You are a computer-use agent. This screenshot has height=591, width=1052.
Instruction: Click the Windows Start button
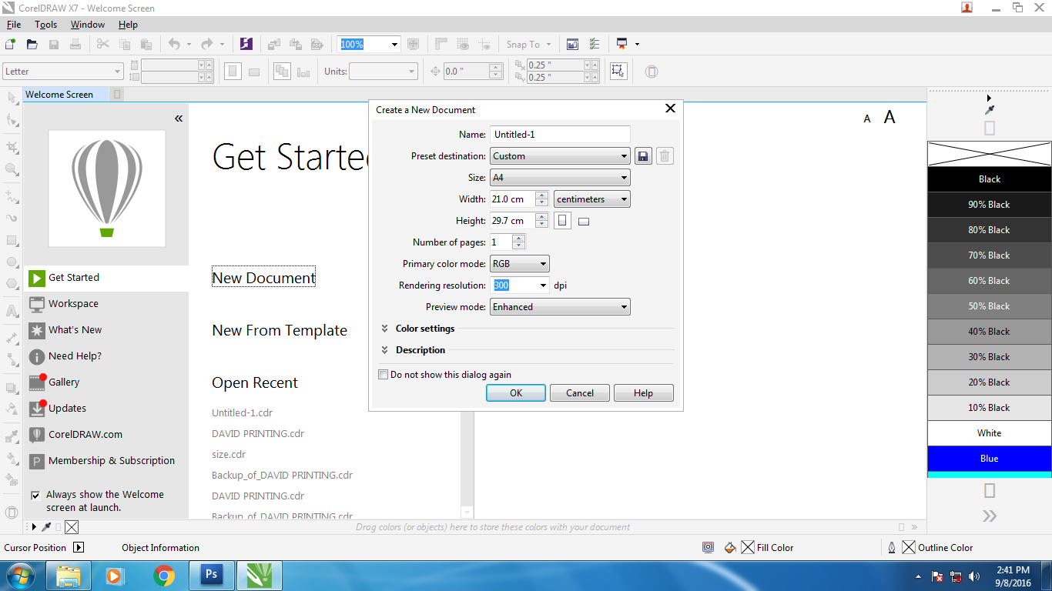19,576
